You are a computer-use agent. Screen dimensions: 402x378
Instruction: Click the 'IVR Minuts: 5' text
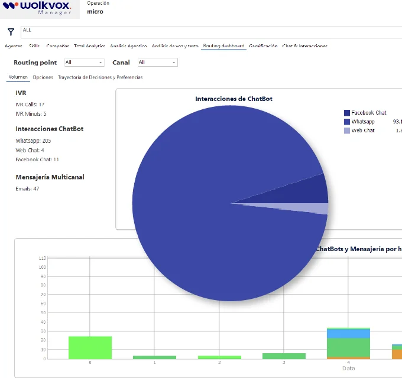coord(31,114)
